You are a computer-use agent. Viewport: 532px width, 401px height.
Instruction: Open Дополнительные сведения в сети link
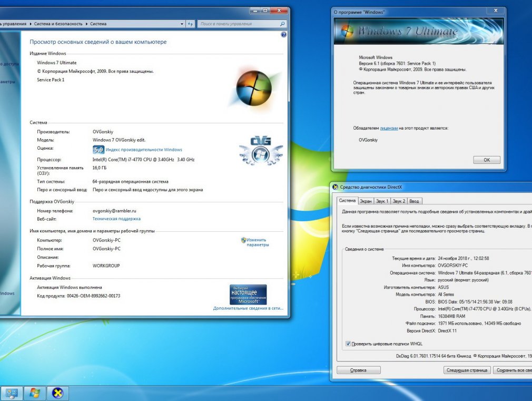click(x=248, y=308)
